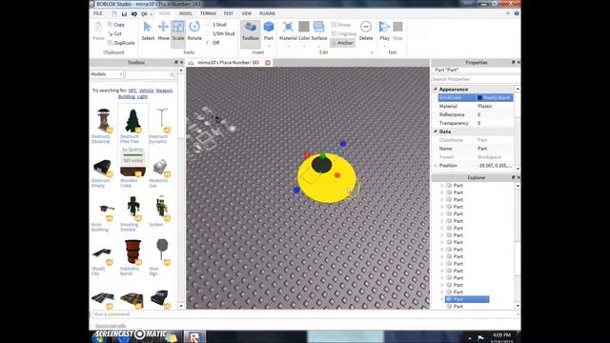Select the Exploding Barrel model thumbnail
This screenshot has width=610, height=343.
(x=132, y=252)
